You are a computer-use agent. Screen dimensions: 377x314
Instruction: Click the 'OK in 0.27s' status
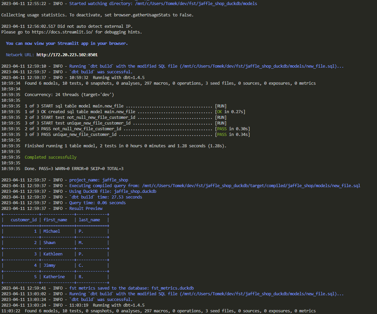pyautogui.click(x=230, y=112)
